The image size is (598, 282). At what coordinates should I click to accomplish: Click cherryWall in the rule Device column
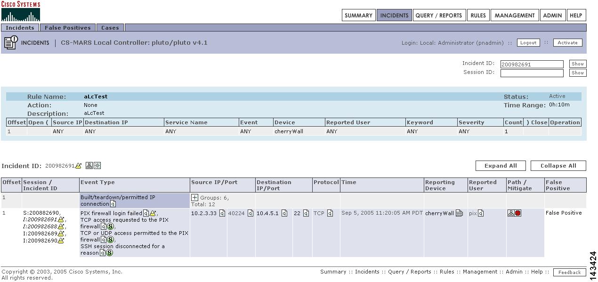(x=289, y=131)
